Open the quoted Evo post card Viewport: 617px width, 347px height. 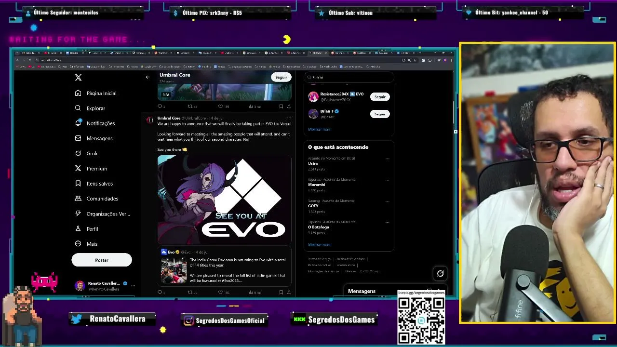224,266
